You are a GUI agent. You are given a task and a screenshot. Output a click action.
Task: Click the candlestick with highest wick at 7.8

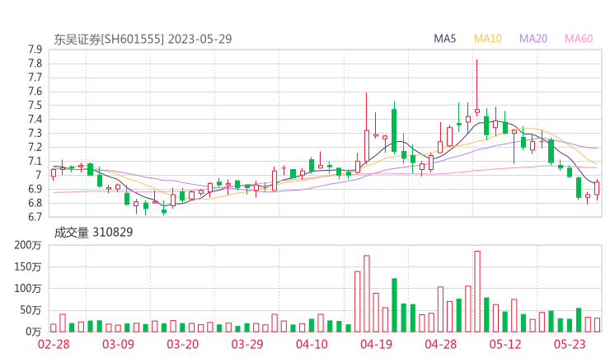pyautogui.click(x=477, y=87)
